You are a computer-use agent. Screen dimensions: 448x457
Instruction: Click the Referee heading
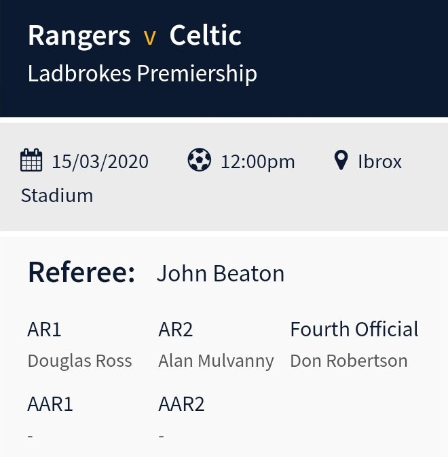pyautogui.click(x=81, y=273)
